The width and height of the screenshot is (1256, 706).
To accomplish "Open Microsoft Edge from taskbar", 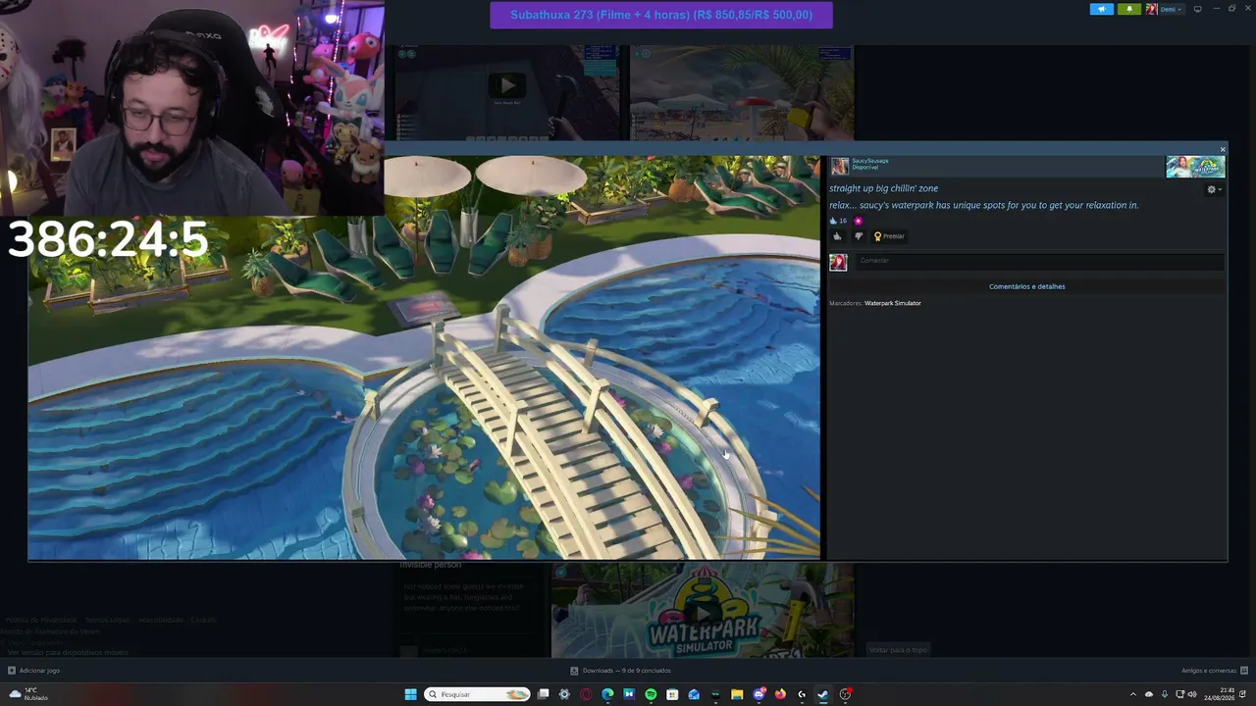I will [x=607, y=694].
